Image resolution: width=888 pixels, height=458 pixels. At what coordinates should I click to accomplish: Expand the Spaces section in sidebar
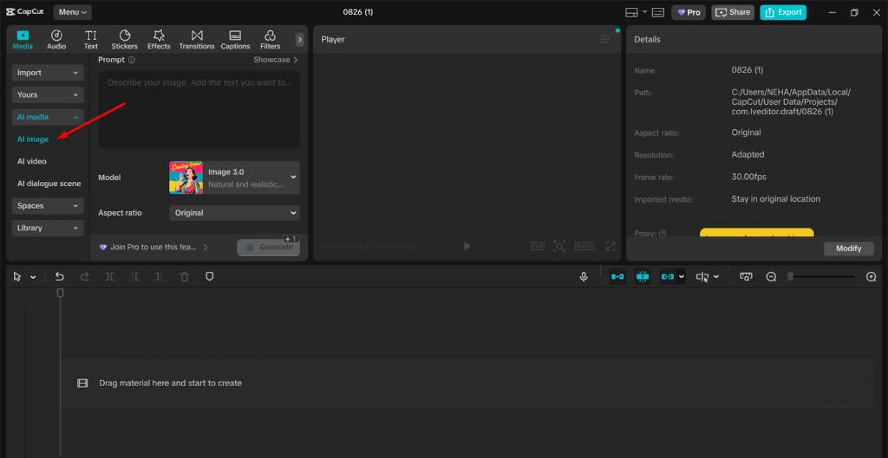tap(48, 206)
